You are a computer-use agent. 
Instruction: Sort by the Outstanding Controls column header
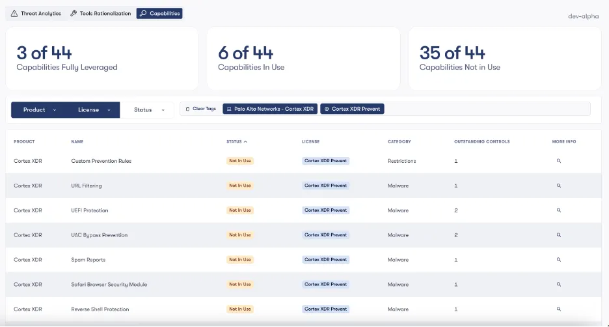[482, 141]
